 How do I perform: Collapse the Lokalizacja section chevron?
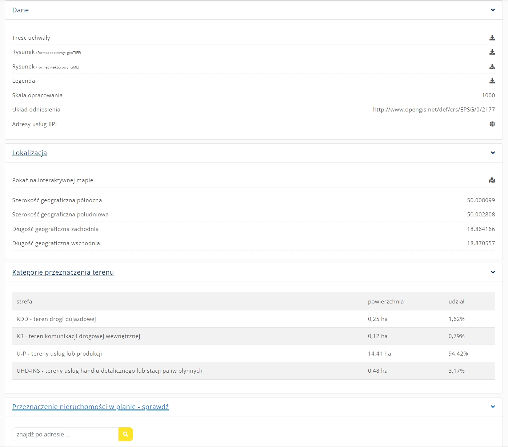[x=493, y=153]
